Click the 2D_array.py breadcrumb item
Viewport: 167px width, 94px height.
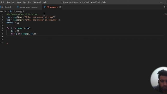click(17, 11)
